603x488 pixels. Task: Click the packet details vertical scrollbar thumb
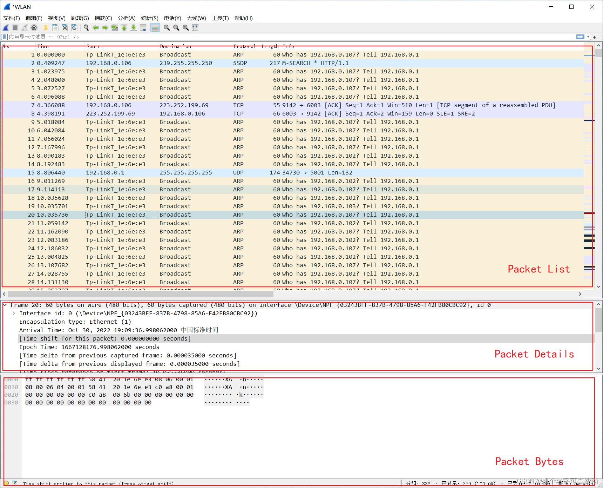point(599,320)
